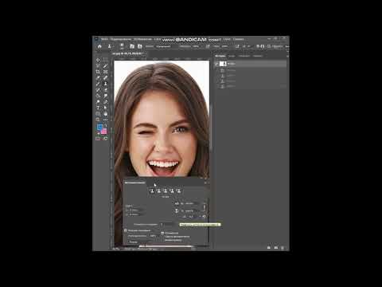Select the Pen tool

[105, 101]
